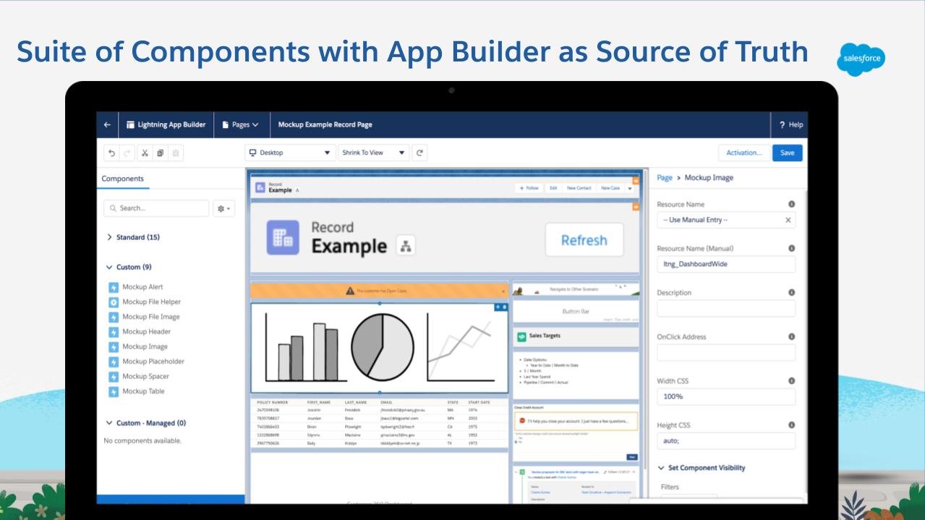925x520 pixels.
Task: Click the Mockup Alert component icon
Action: pos(114,287)
